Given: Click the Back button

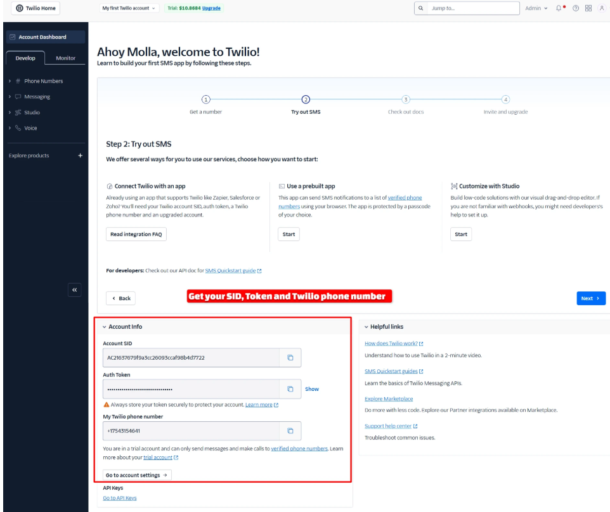Looking at the screenshot, I should 120,298.
